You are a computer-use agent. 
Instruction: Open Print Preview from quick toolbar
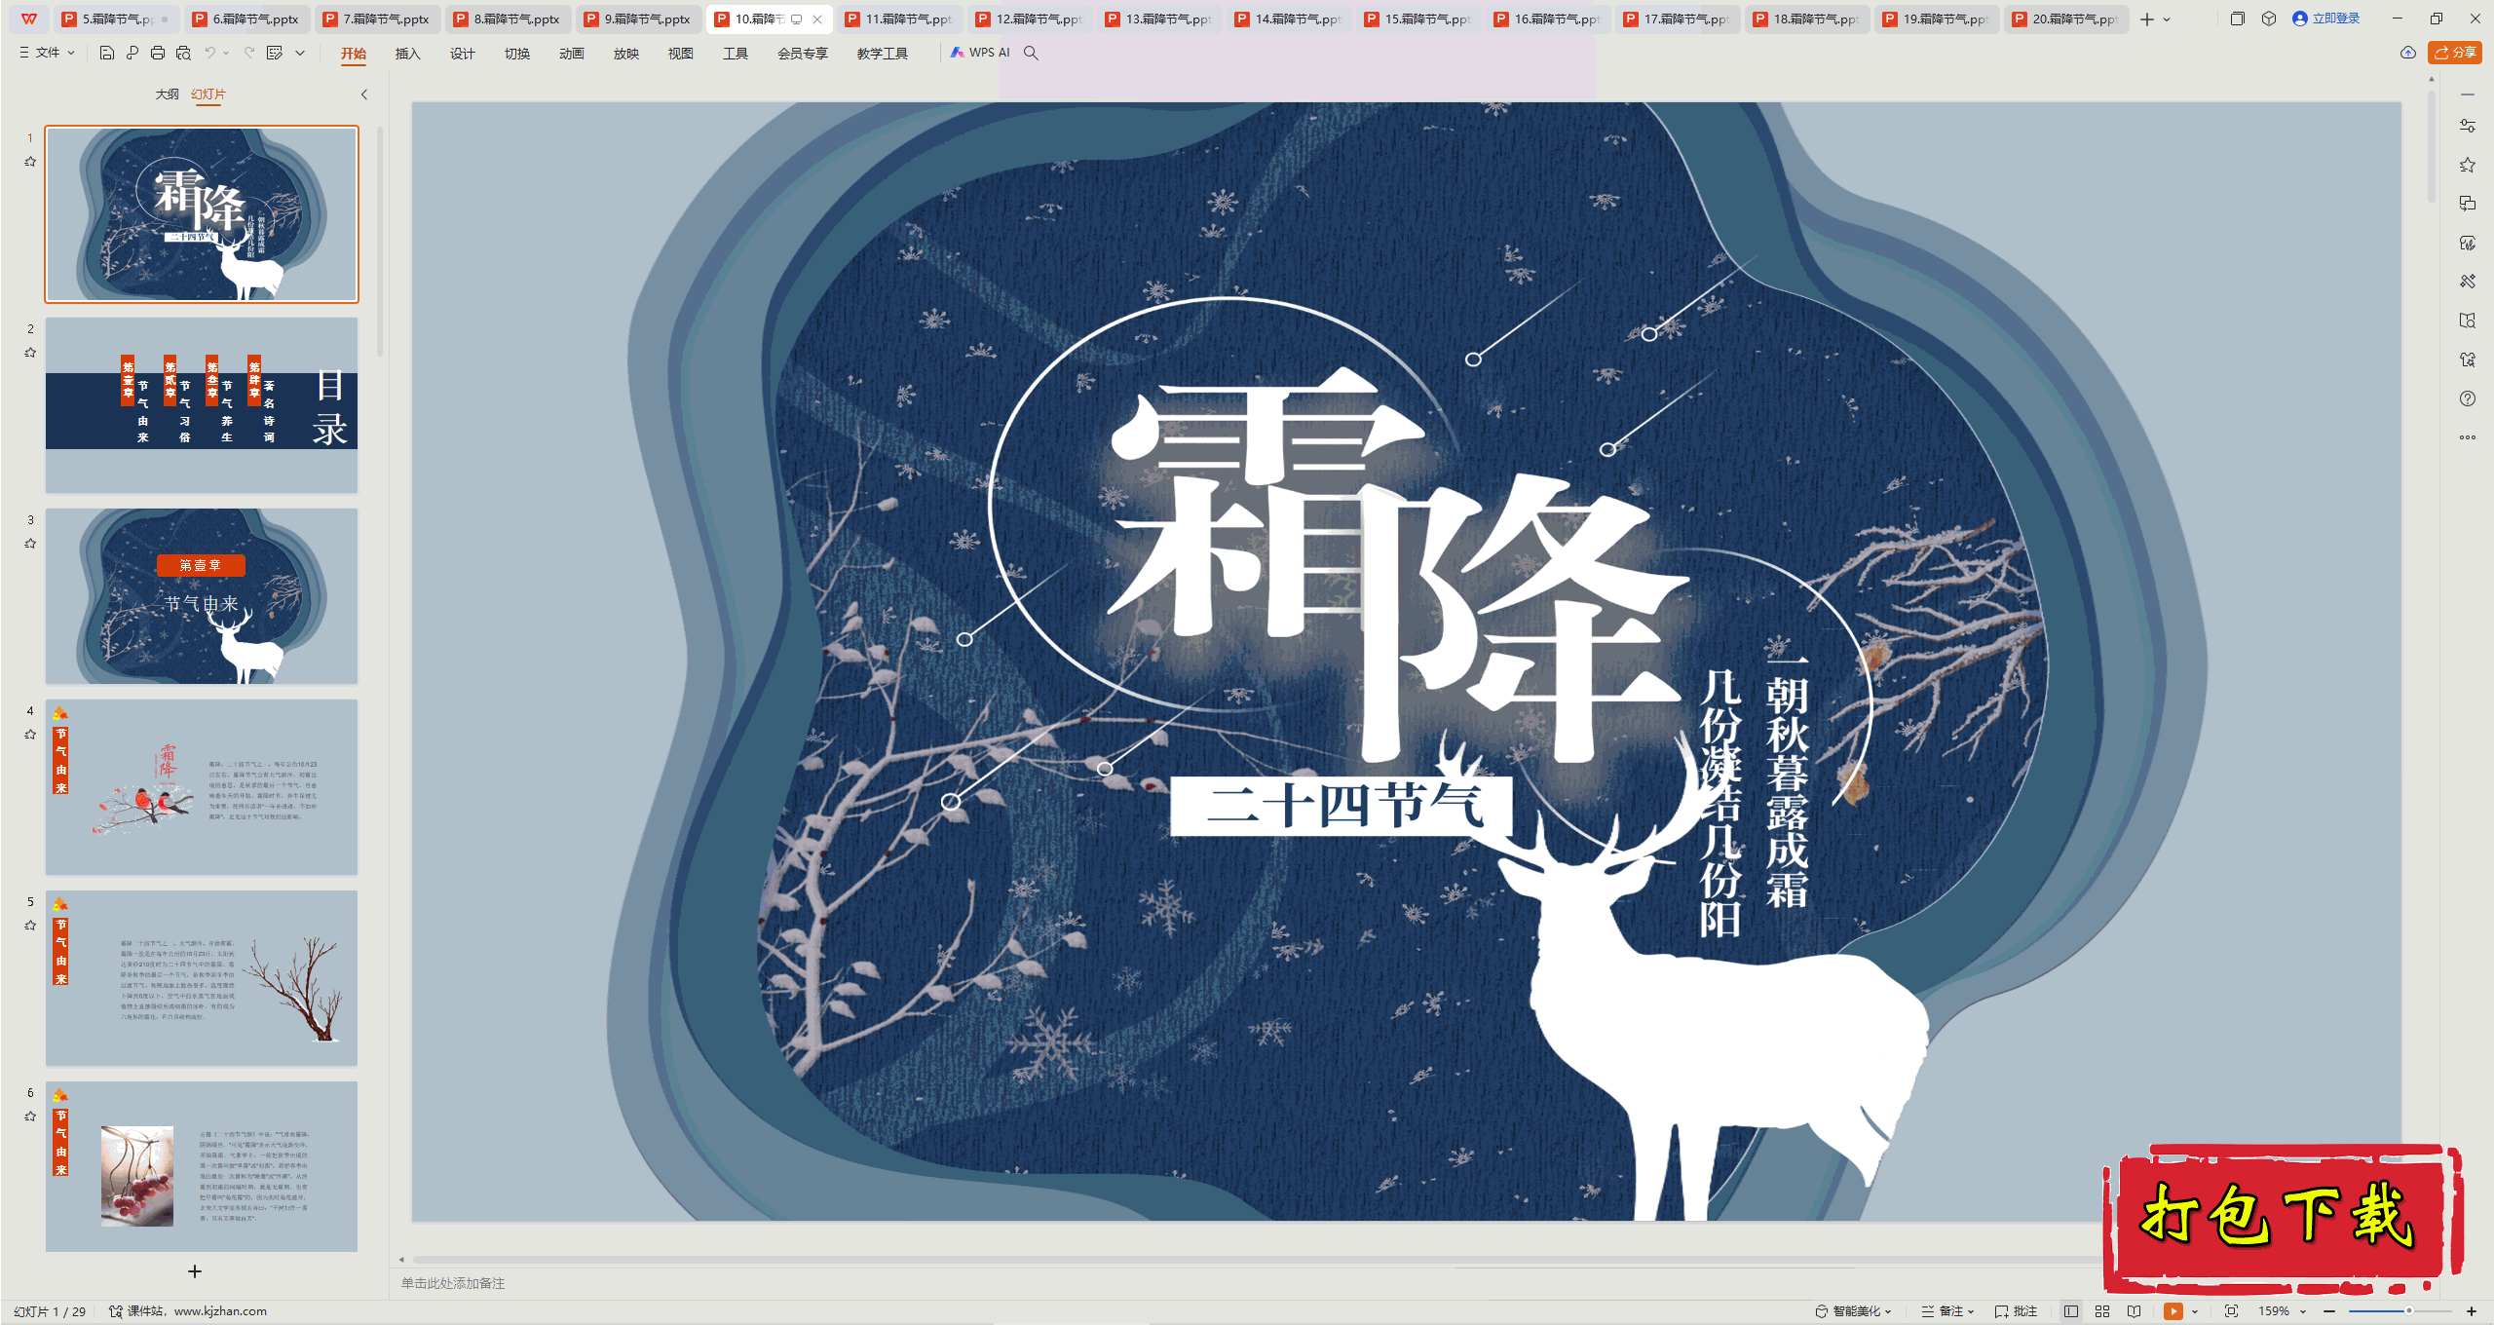183,53
